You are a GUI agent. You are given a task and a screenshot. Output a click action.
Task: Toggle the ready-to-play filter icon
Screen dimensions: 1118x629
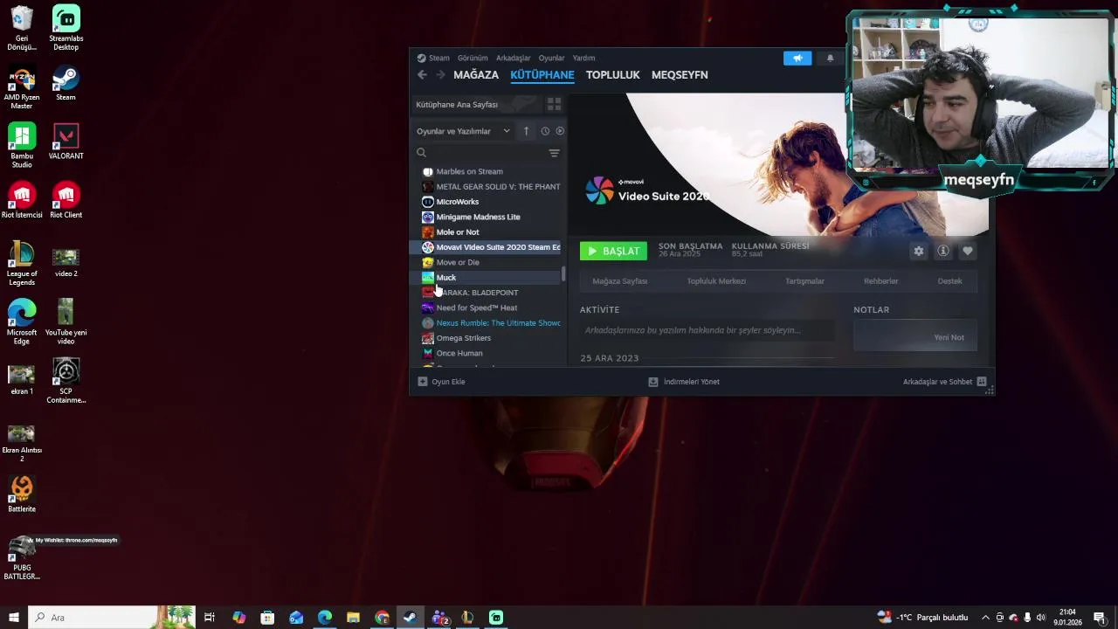click(560, 131)
